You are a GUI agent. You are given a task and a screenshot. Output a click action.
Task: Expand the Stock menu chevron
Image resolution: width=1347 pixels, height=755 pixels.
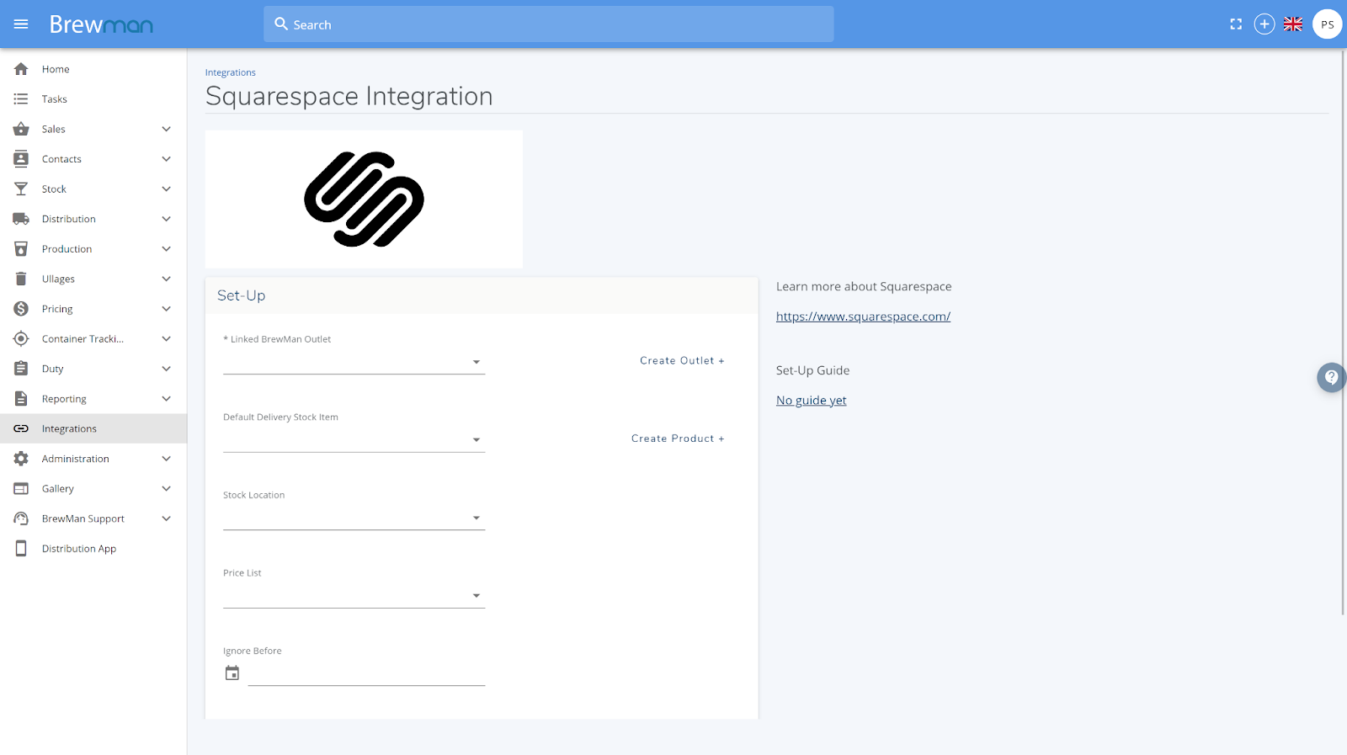tap(166, 189)
